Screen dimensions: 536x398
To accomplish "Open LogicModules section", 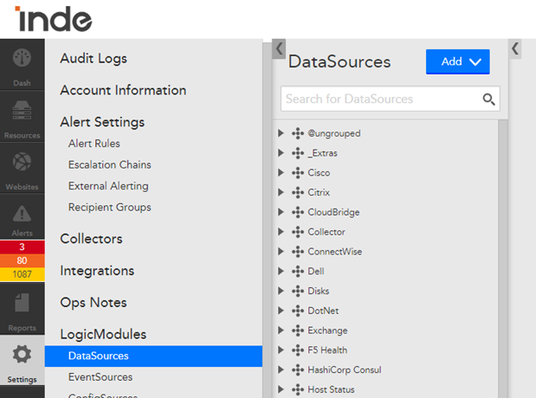I will coord(103,334).
